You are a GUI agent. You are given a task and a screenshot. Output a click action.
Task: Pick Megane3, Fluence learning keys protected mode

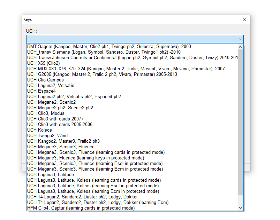click(132, 158)
